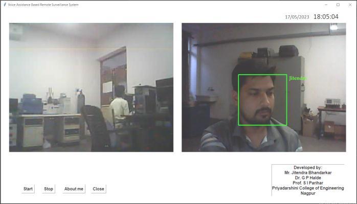
Task: Click inside the green face detection box
Action: tap(262, 100)
